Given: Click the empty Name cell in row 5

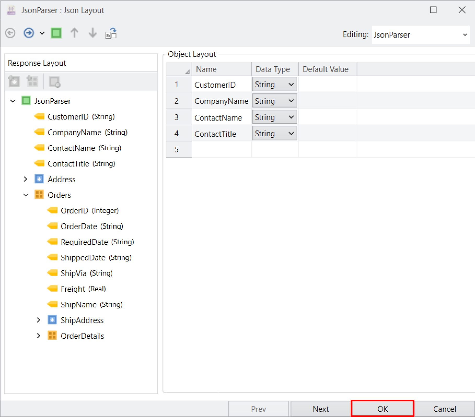Looking at the screenshot, I should (x=222, y=150).
